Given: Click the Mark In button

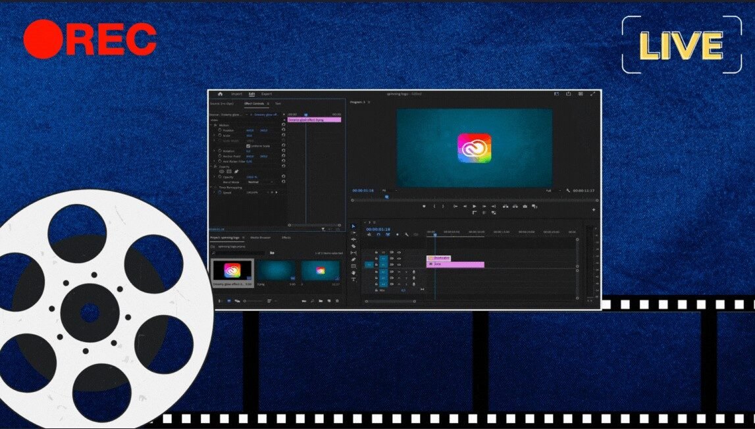Looking at the screenshot, I should pos(434,207).
